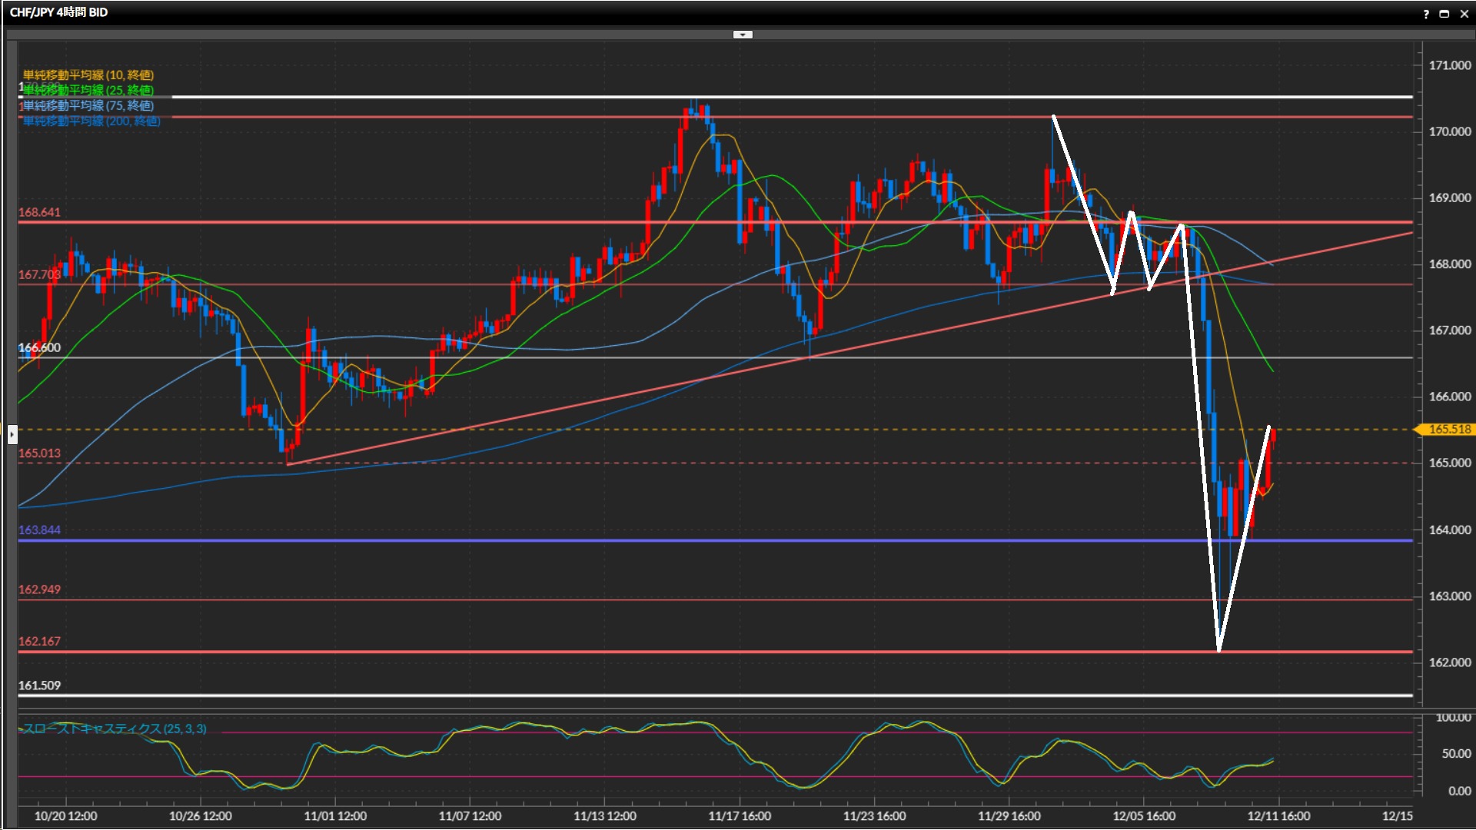Screen dimensions: 1476x830
Task: Select the SMA (10, 終値) indicator label
Action: [x=88, y=75]
